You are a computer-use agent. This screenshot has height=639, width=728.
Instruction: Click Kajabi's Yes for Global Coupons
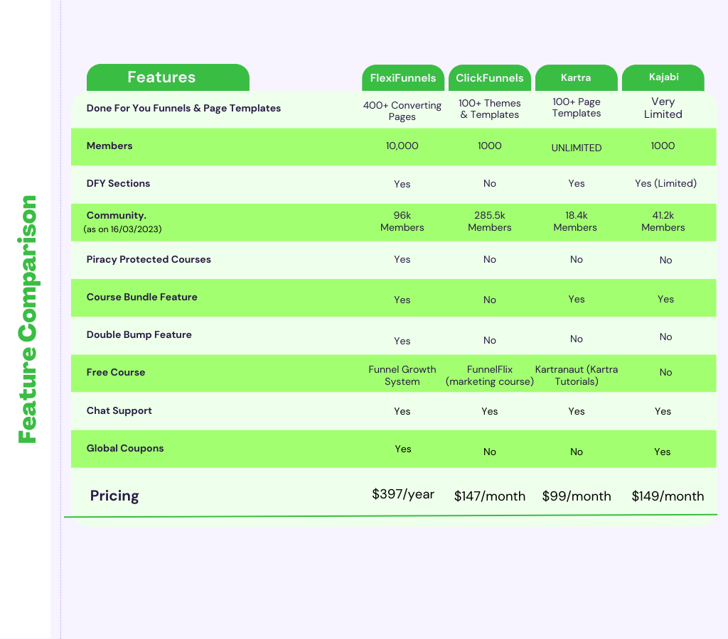click(663, 452)
